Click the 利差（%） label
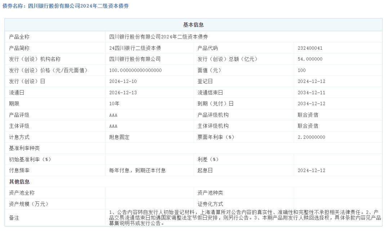This screenshot has width=389, height=232. [208, 160]
